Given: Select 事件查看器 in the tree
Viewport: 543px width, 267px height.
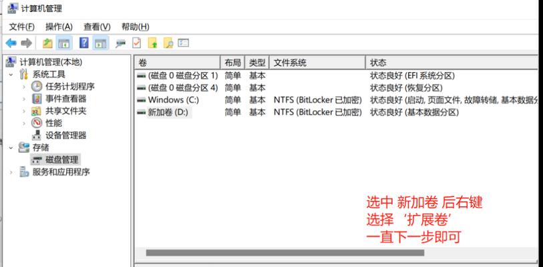Looking at the screenshot, I should pos(66,99).
